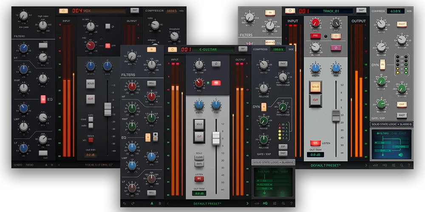The height and width of the screenshot is (212, 425).
Task: Open help question mark in E-GUITAR plugin
Action: click(292, 204)
